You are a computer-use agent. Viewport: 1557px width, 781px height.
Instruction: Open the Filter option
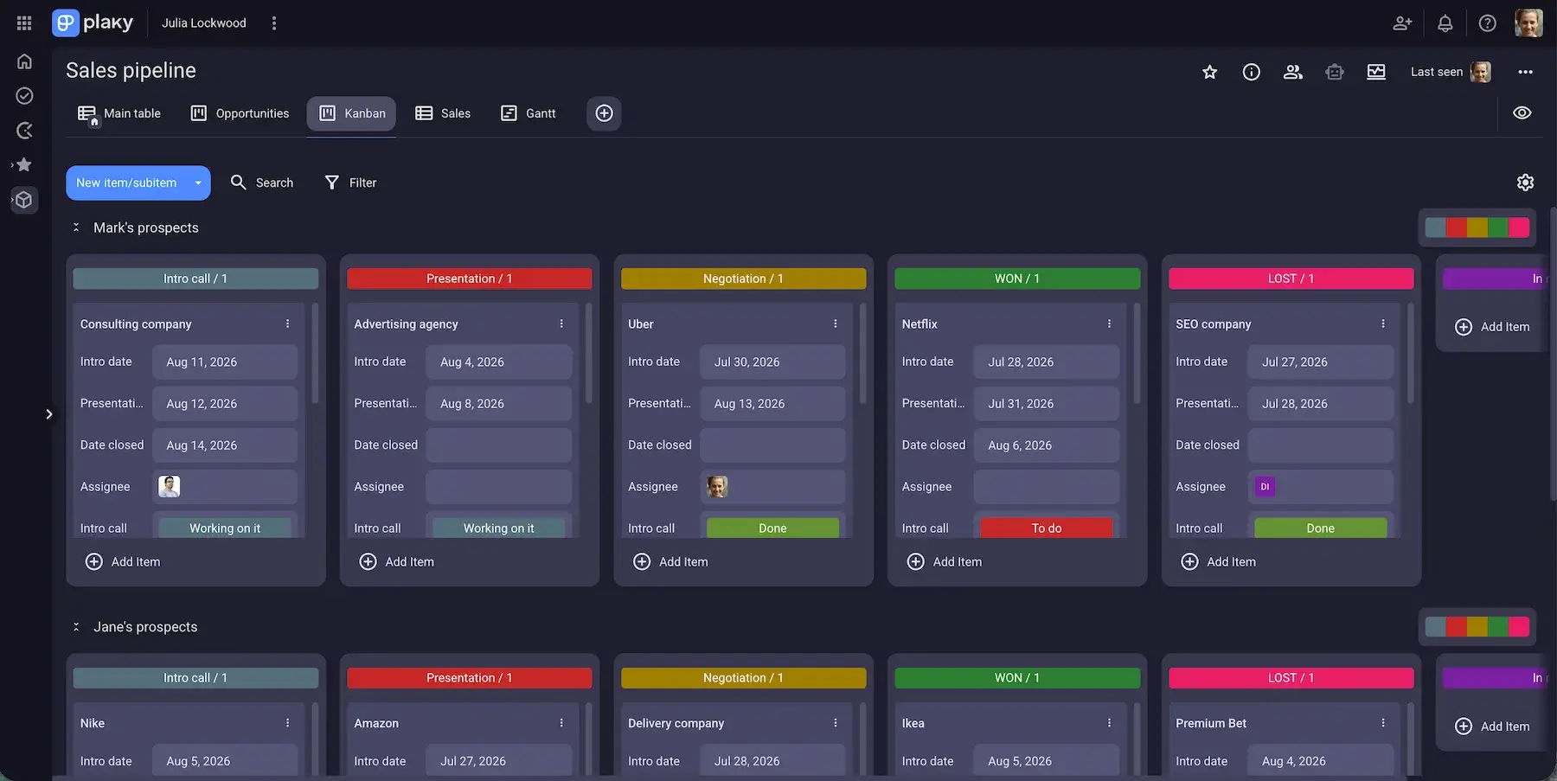click(350, 182)
